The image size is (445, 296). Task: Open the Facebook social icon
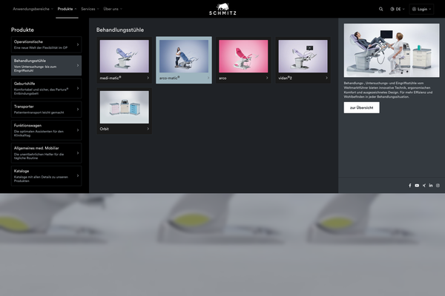tap(410, 186)
